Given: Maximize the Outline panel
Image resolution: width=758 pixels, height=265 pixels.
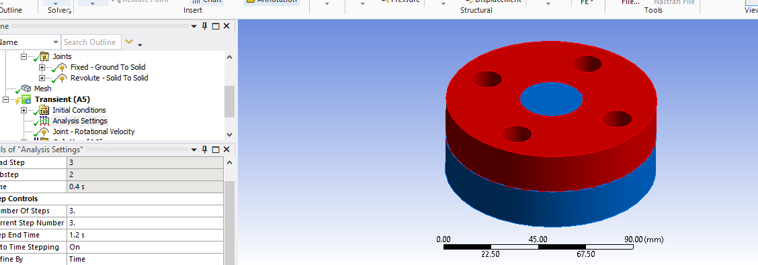Looking at the screenshot, I should [x=216, y=26].
